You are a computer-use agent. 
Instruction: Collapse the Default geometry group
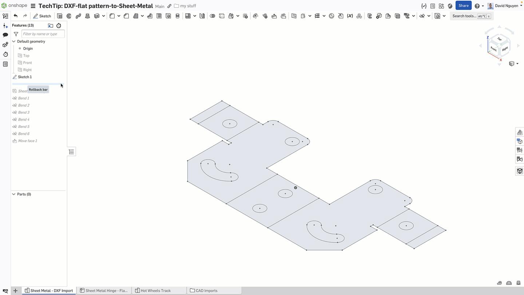pos(14,42)
